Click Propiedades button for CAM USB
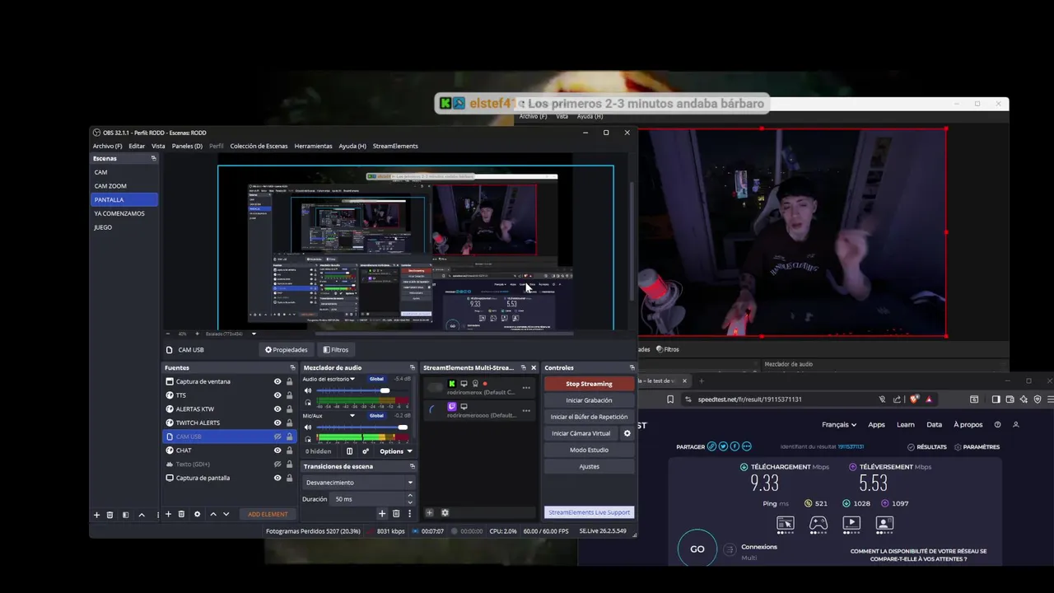 click(x=286, y=349)
